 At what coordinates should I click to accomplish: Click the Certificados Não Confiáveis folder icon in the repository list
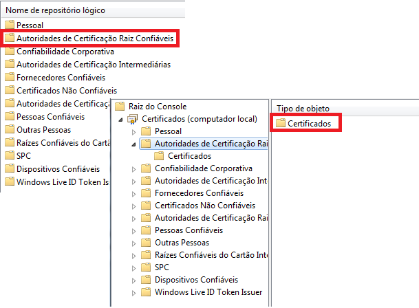(x=10, y=91)
